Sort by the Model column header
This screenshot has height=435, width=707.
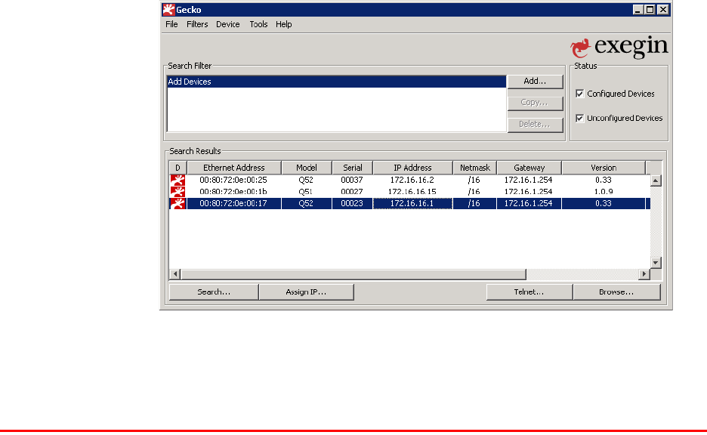tap(307, 168)
